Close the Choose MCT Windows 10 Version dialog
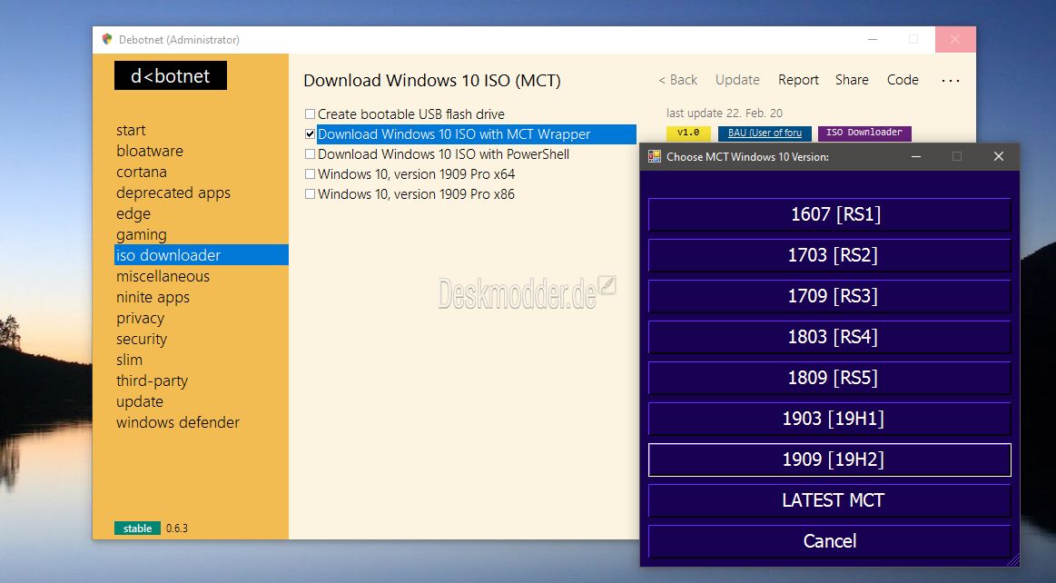 coord(999,156)
